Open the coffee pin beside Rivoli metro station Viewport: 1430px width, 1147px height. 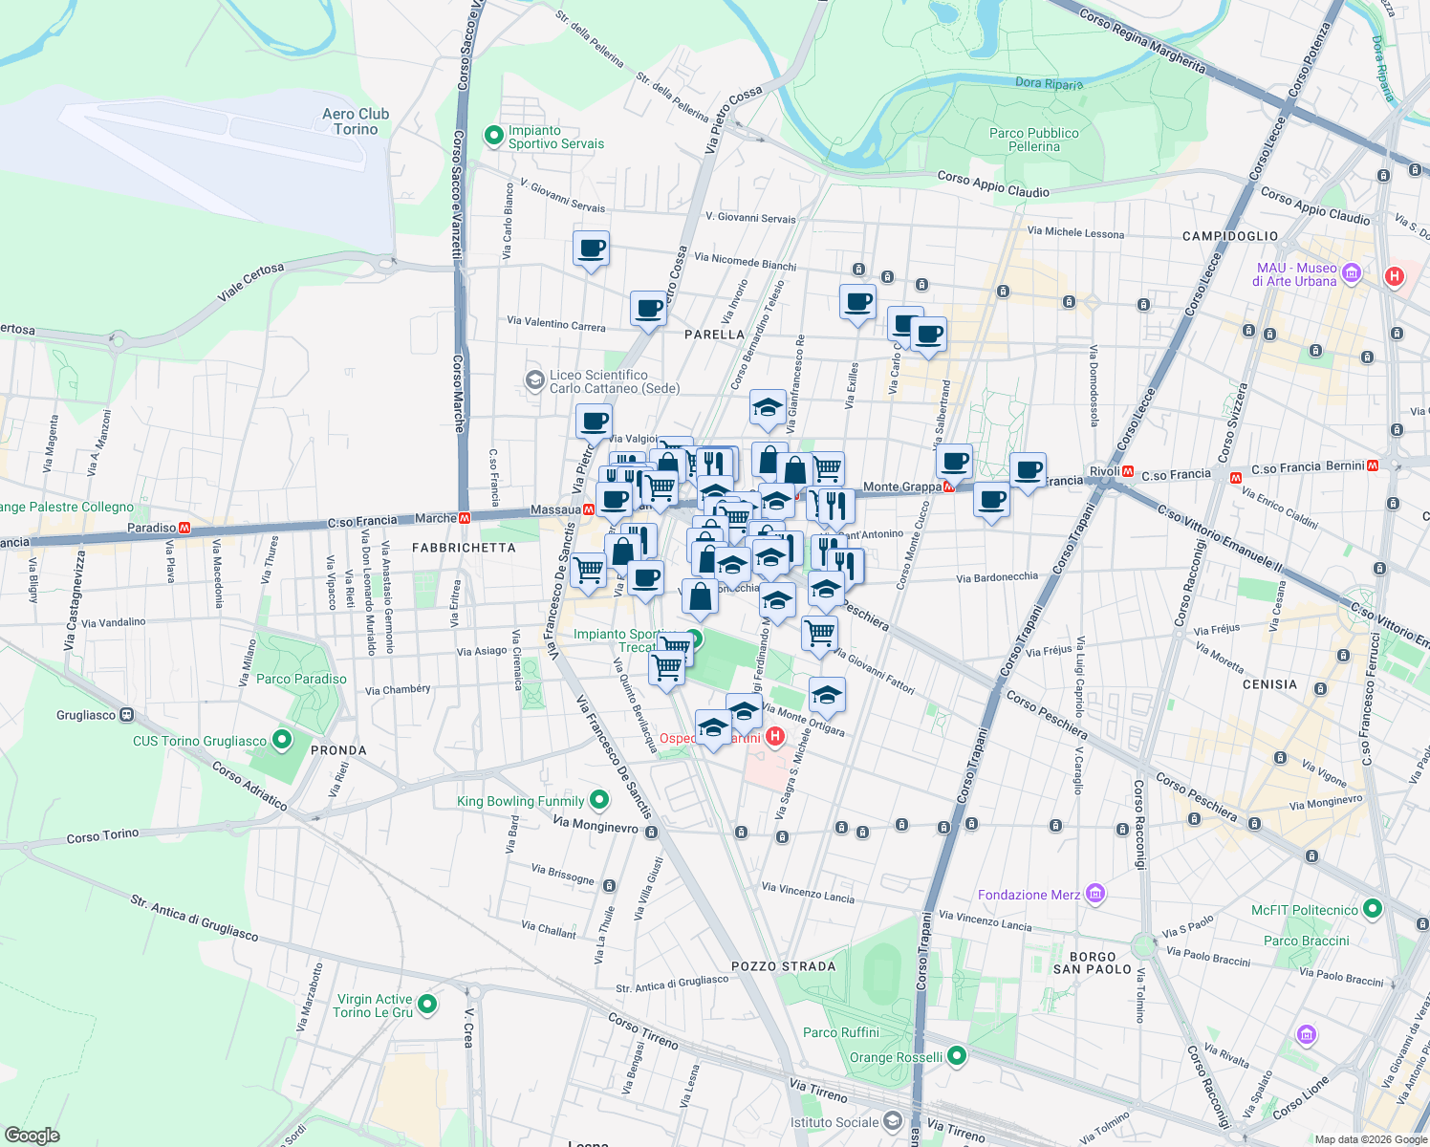coord(1029,469)
